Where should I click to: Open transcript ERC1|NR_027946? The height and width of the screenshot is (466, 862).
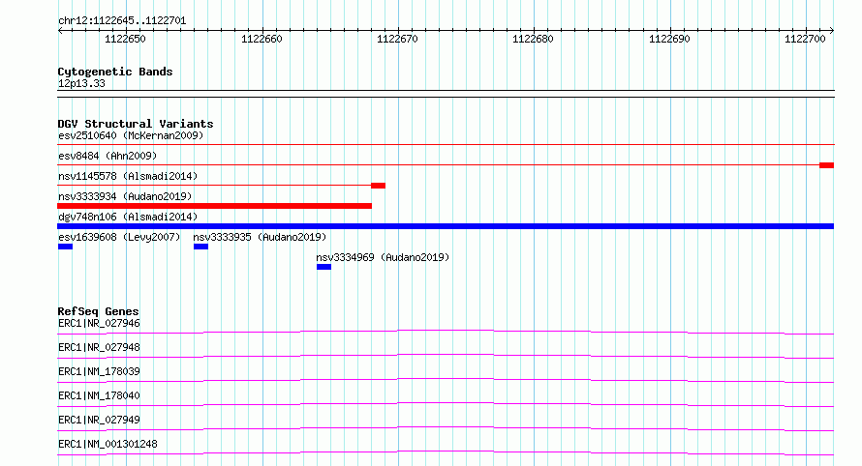[x=99, y=323]
